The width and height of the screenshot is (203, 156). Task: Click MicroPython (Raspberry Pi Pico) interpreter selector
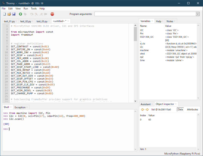point(182,154)
